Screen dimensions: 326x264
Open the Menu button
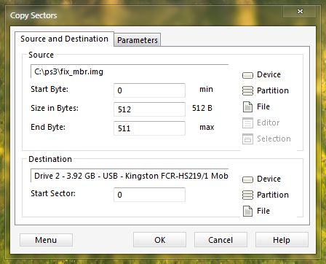46,240
